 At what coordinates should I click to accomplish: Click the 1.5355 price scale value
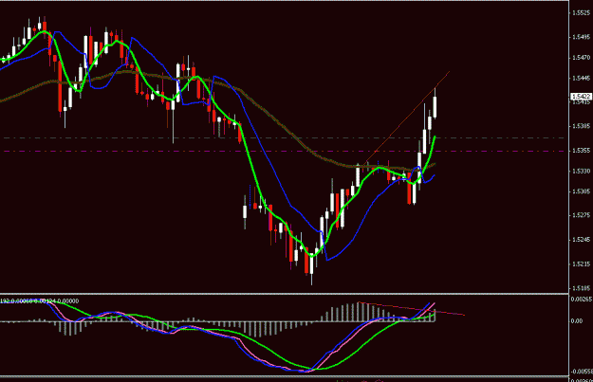582,151
